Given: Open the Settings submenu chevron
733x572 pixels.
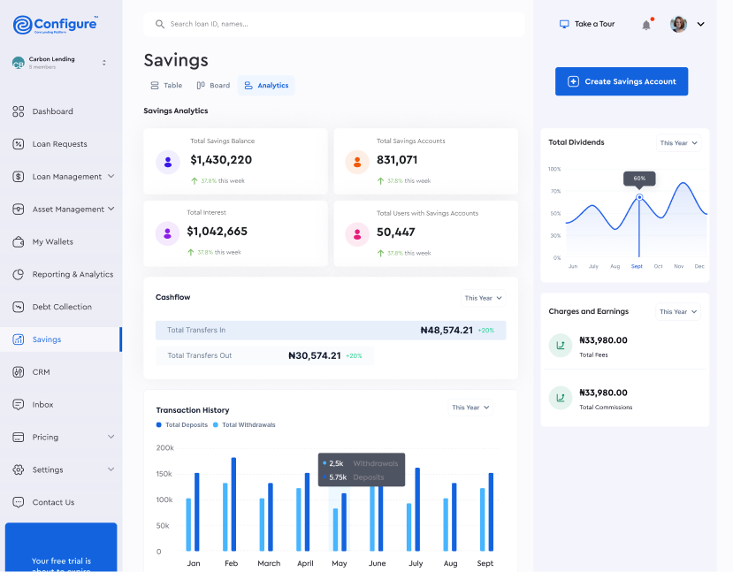Looking at the screenshot, I should click(112, 469).
